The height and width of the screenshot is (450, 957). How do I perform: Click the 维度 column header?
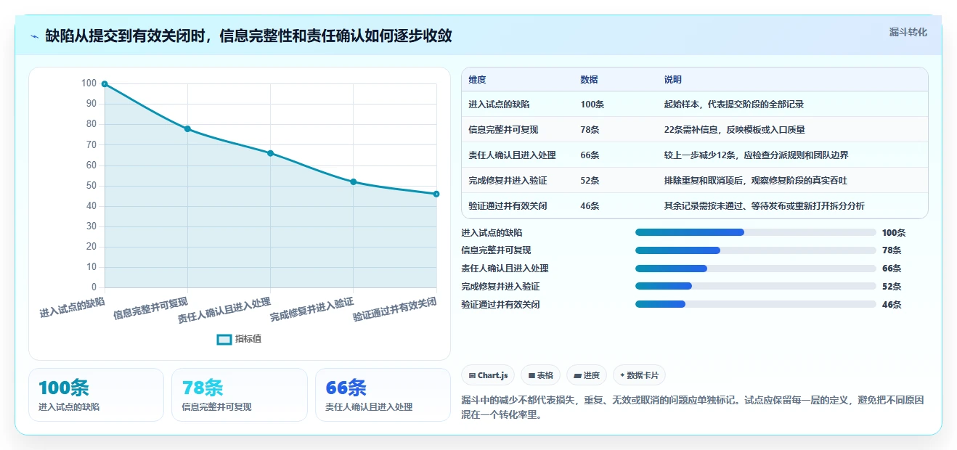click(477, 80)
